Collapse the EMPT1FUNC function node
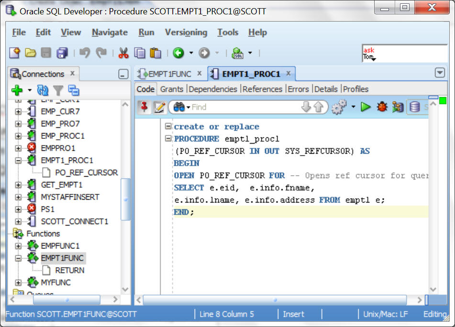This screenshot has height=327, width=455. 18,258
